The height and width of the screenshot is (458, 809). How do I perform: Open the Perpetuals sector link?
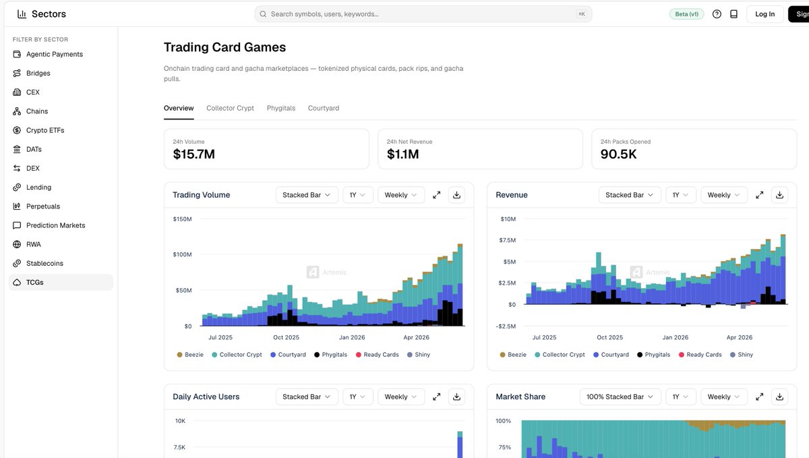coord(61,206)
